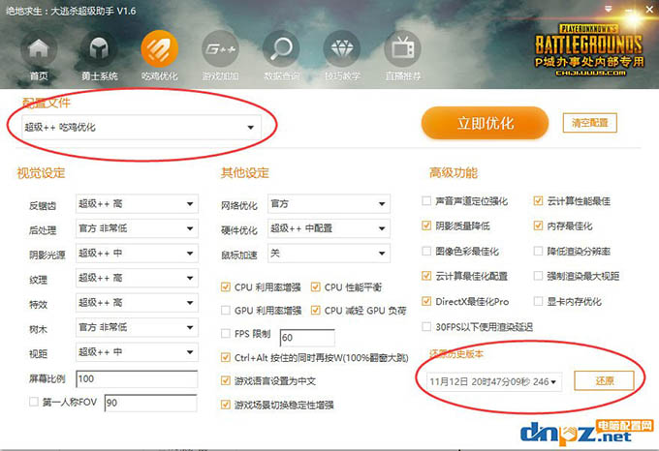The height and width of the screenshot is (451, 659).
Task: Enable 声音声道定位强化 checkbox
Action: pyautogui.click(x=426, y=201)
